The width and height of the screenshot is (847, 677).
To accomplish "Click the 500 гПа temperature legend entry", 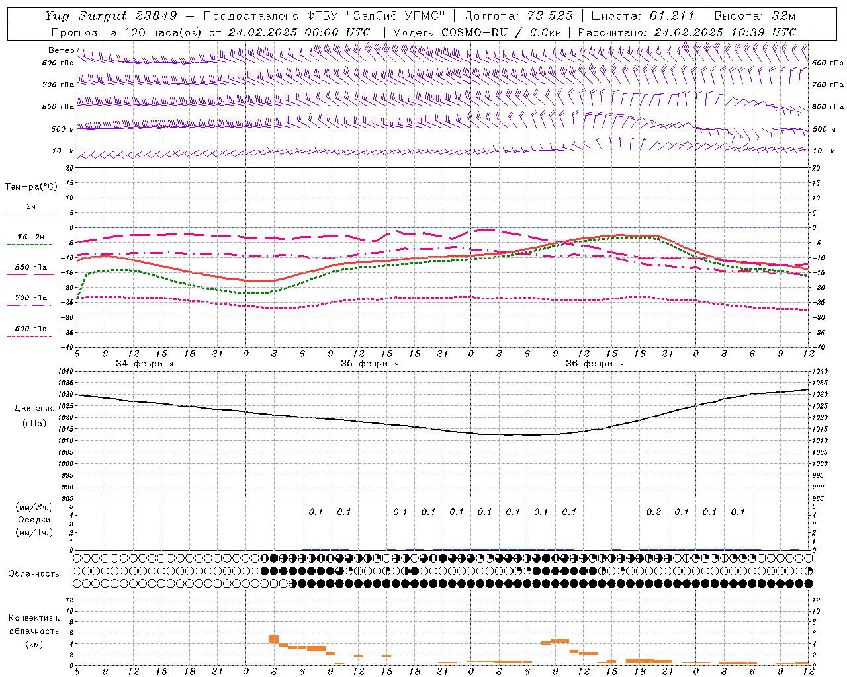I will (30, 329).
